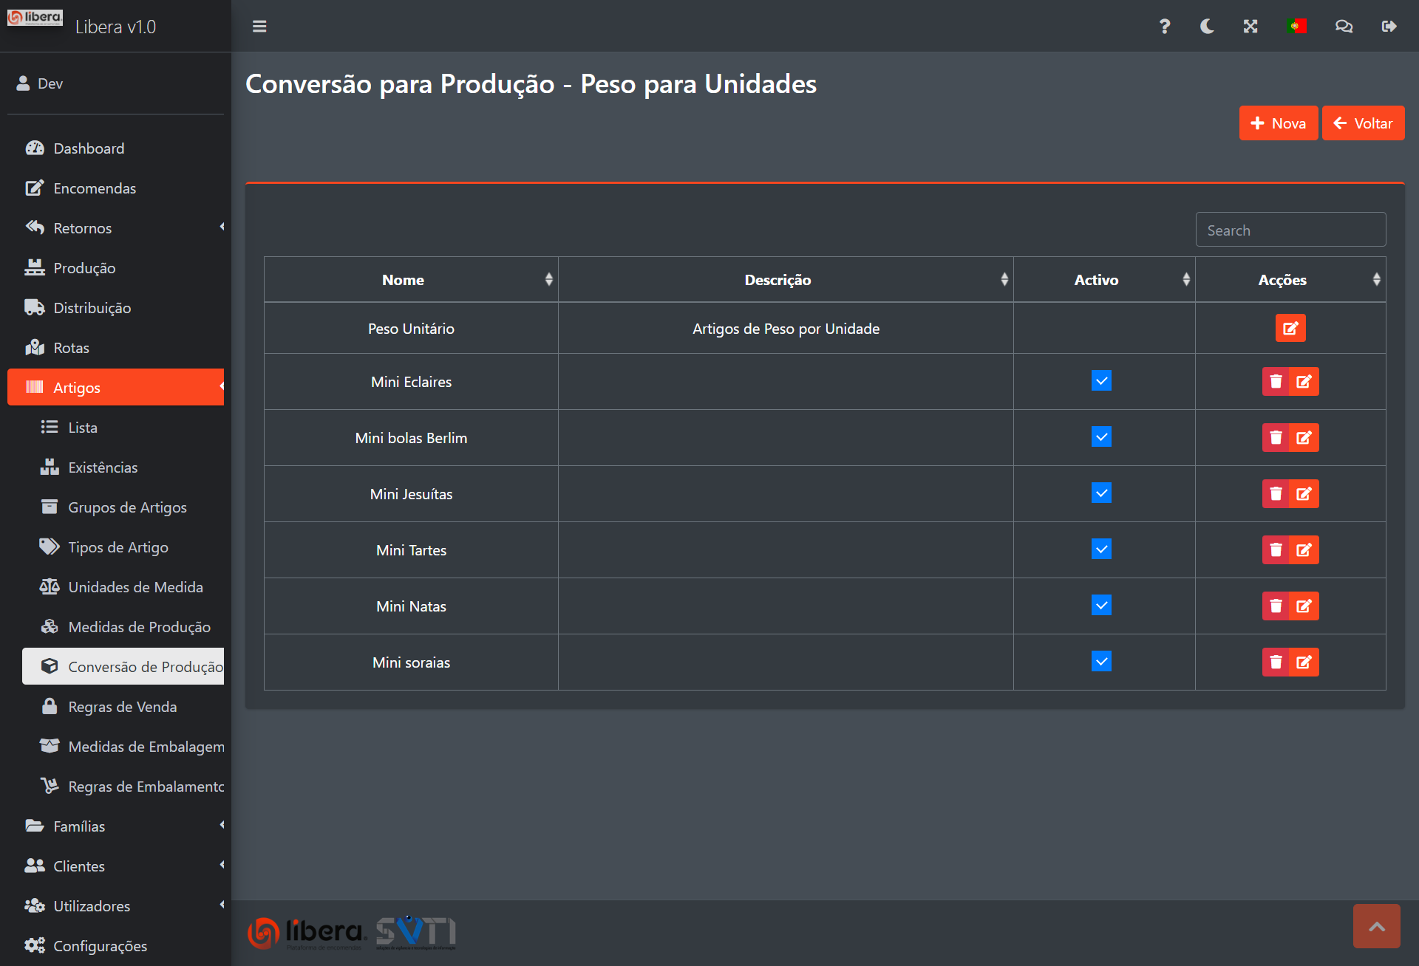Screen dimensions: 1419x966
Task: Click the logout icon in top bar
Action: point(1389,27)
